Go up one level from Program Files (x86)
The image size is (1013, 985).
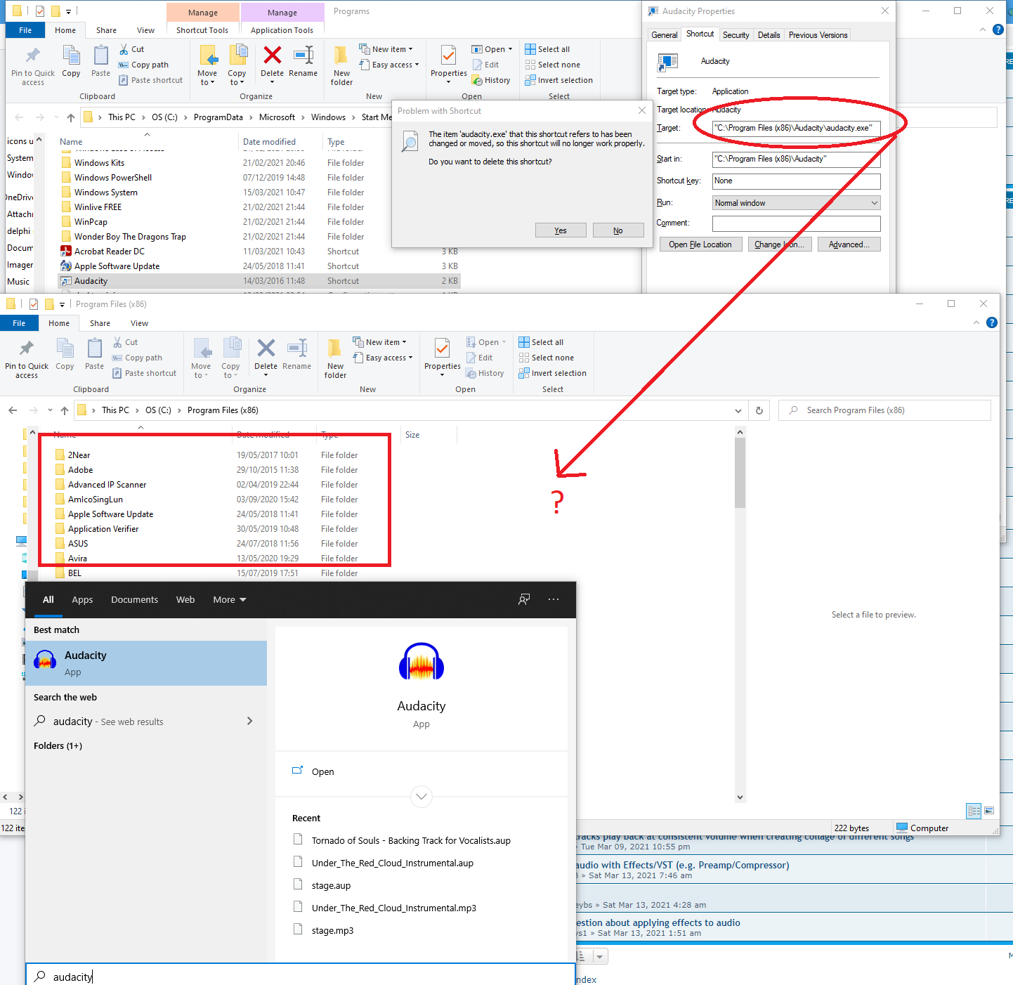pyautogui.click(x=64, y=410)
